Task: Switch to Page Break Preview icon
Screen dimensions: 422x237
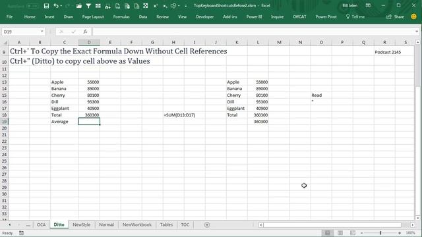Action: pos(353,233)
